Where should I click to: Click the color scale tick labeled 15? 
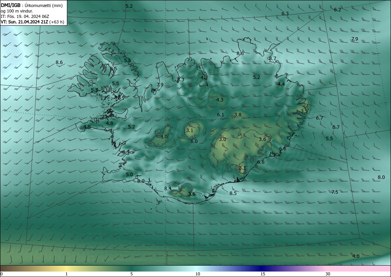coord(263,274)
